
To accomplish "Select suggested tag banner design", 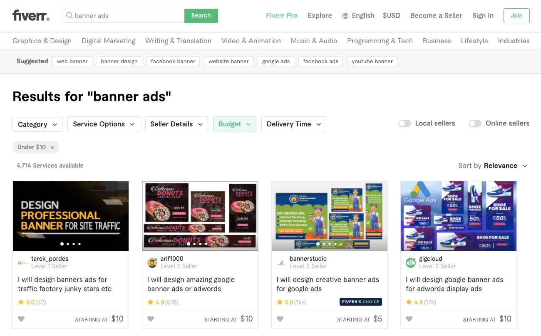I will (119, 62).
